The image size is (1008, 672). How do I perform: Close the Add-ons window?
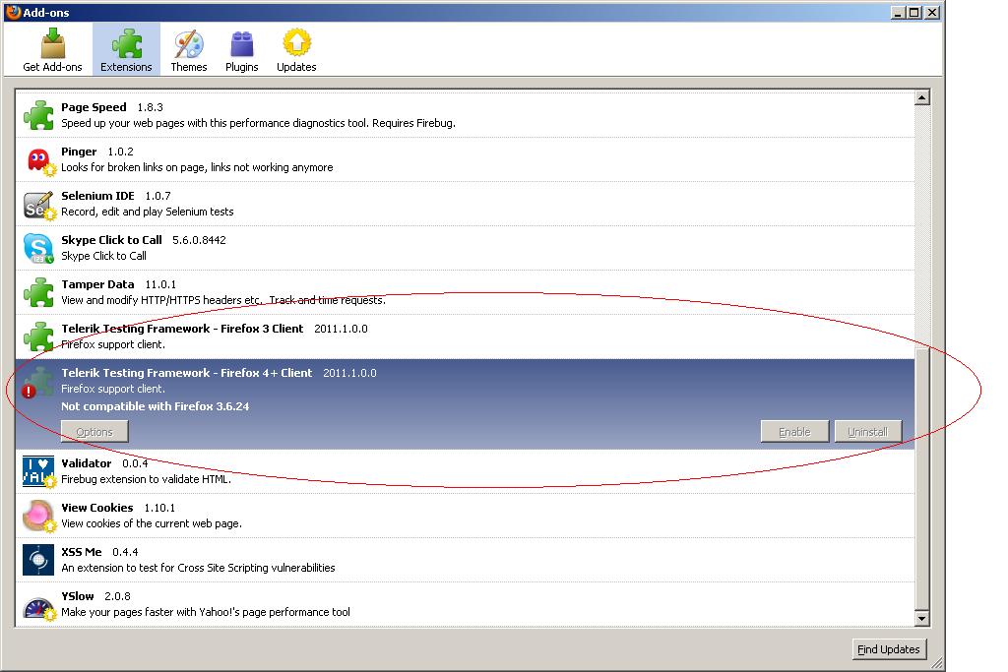click(x=932, y=12)
